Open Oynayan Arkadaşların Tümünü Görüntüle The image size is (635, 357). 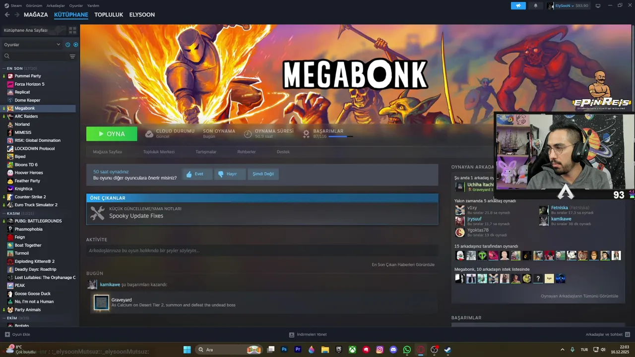579,296
